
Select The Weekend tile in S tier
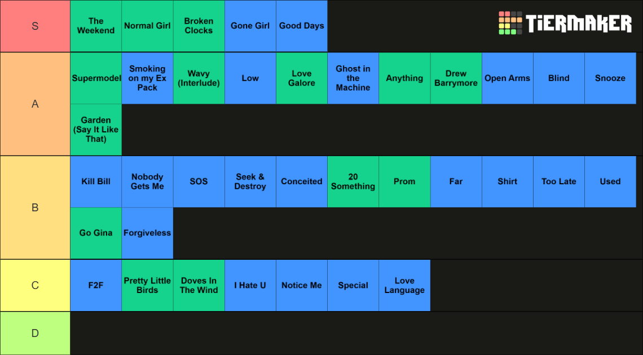point(96,26)
